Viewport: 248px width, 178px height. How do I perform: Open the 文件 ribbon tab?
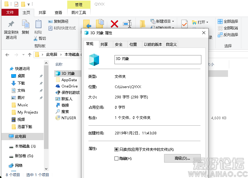tap(10, 12)
